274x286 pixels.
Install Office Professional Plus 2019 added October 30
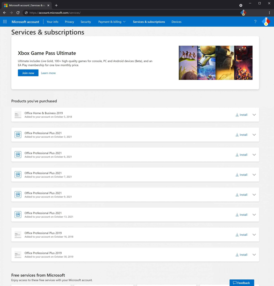pos(241,255)
